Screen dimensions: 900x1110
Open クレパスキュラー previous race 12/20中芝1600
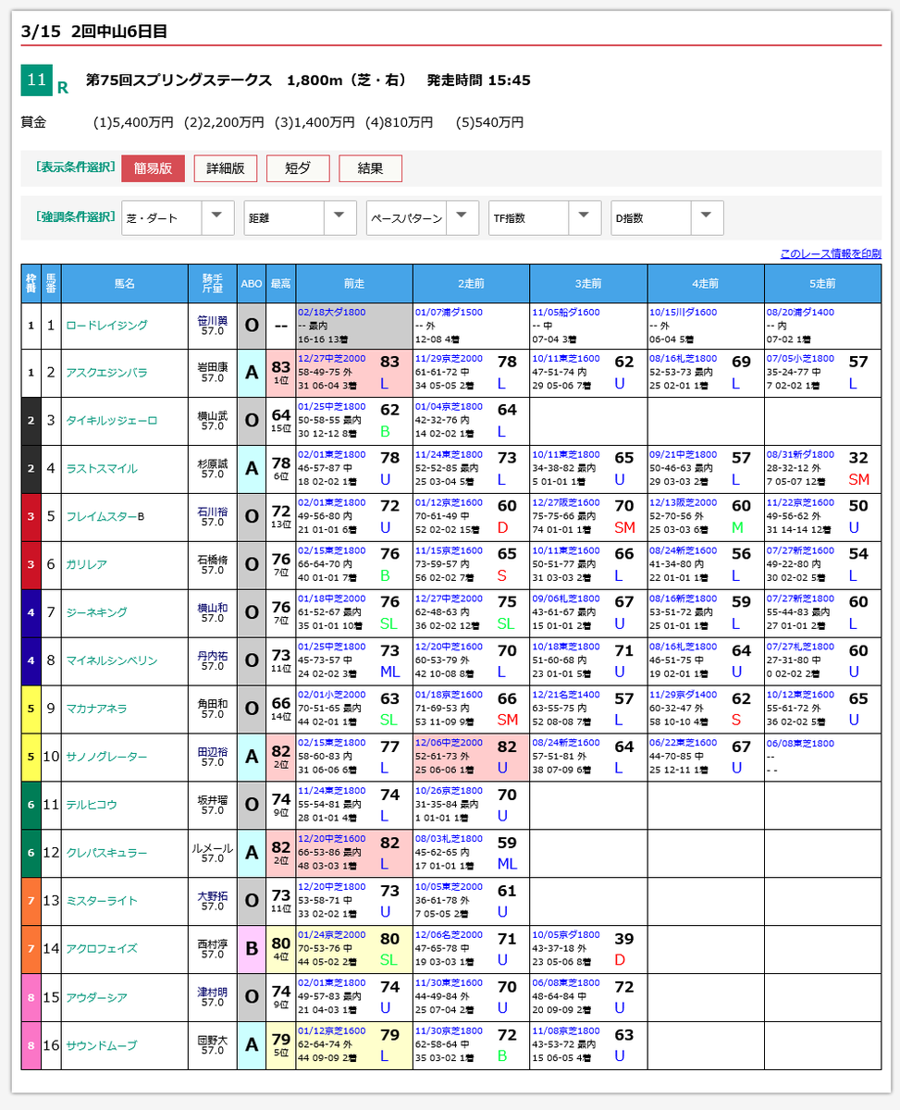(332, 839)
